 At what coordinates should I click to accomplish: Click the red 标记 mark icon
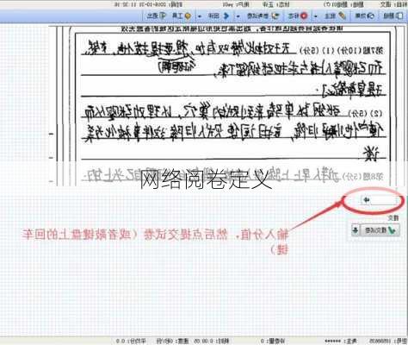298,16
